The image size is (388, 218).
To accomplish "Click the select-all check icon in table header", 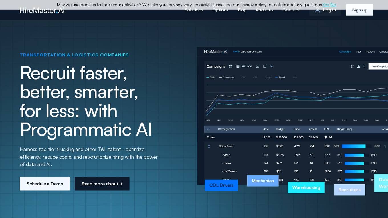I will pos(208,129).
